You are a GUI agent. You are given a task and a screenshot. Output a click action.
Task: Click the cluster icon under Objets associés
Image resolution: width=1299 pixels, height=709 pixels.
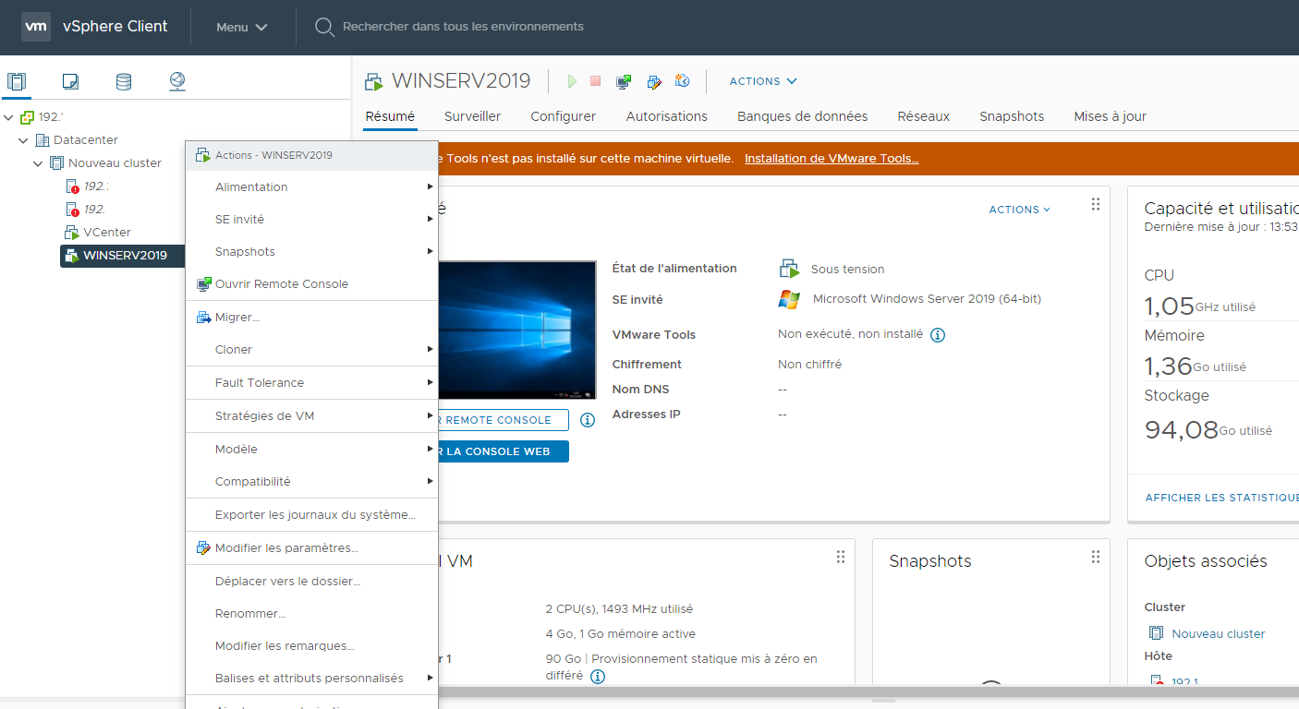(1156, 633)
